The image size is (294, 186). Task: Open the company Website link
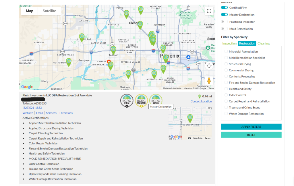coord(28,113)
